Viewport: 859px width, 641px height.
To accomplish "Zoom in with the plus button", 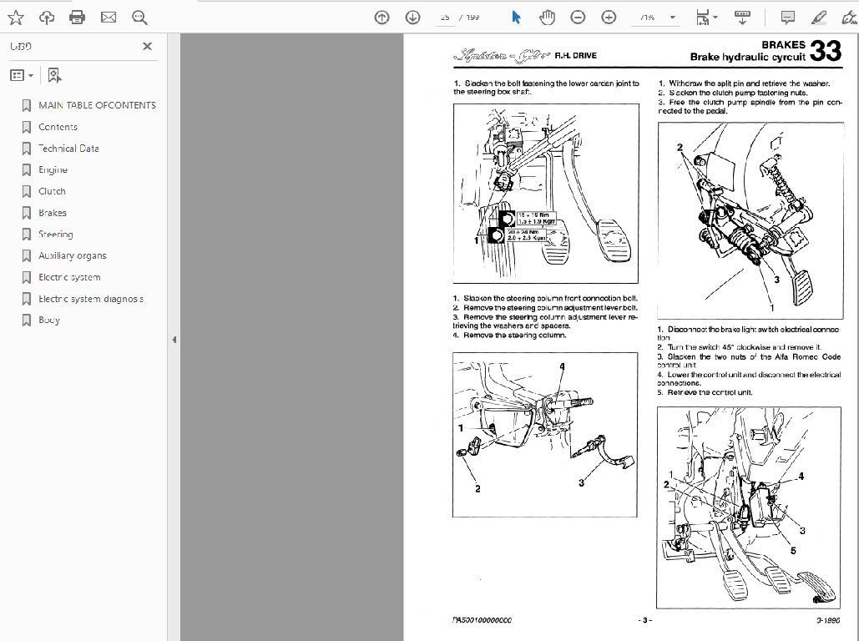I will pyautogui.click(x=609, y=18).
